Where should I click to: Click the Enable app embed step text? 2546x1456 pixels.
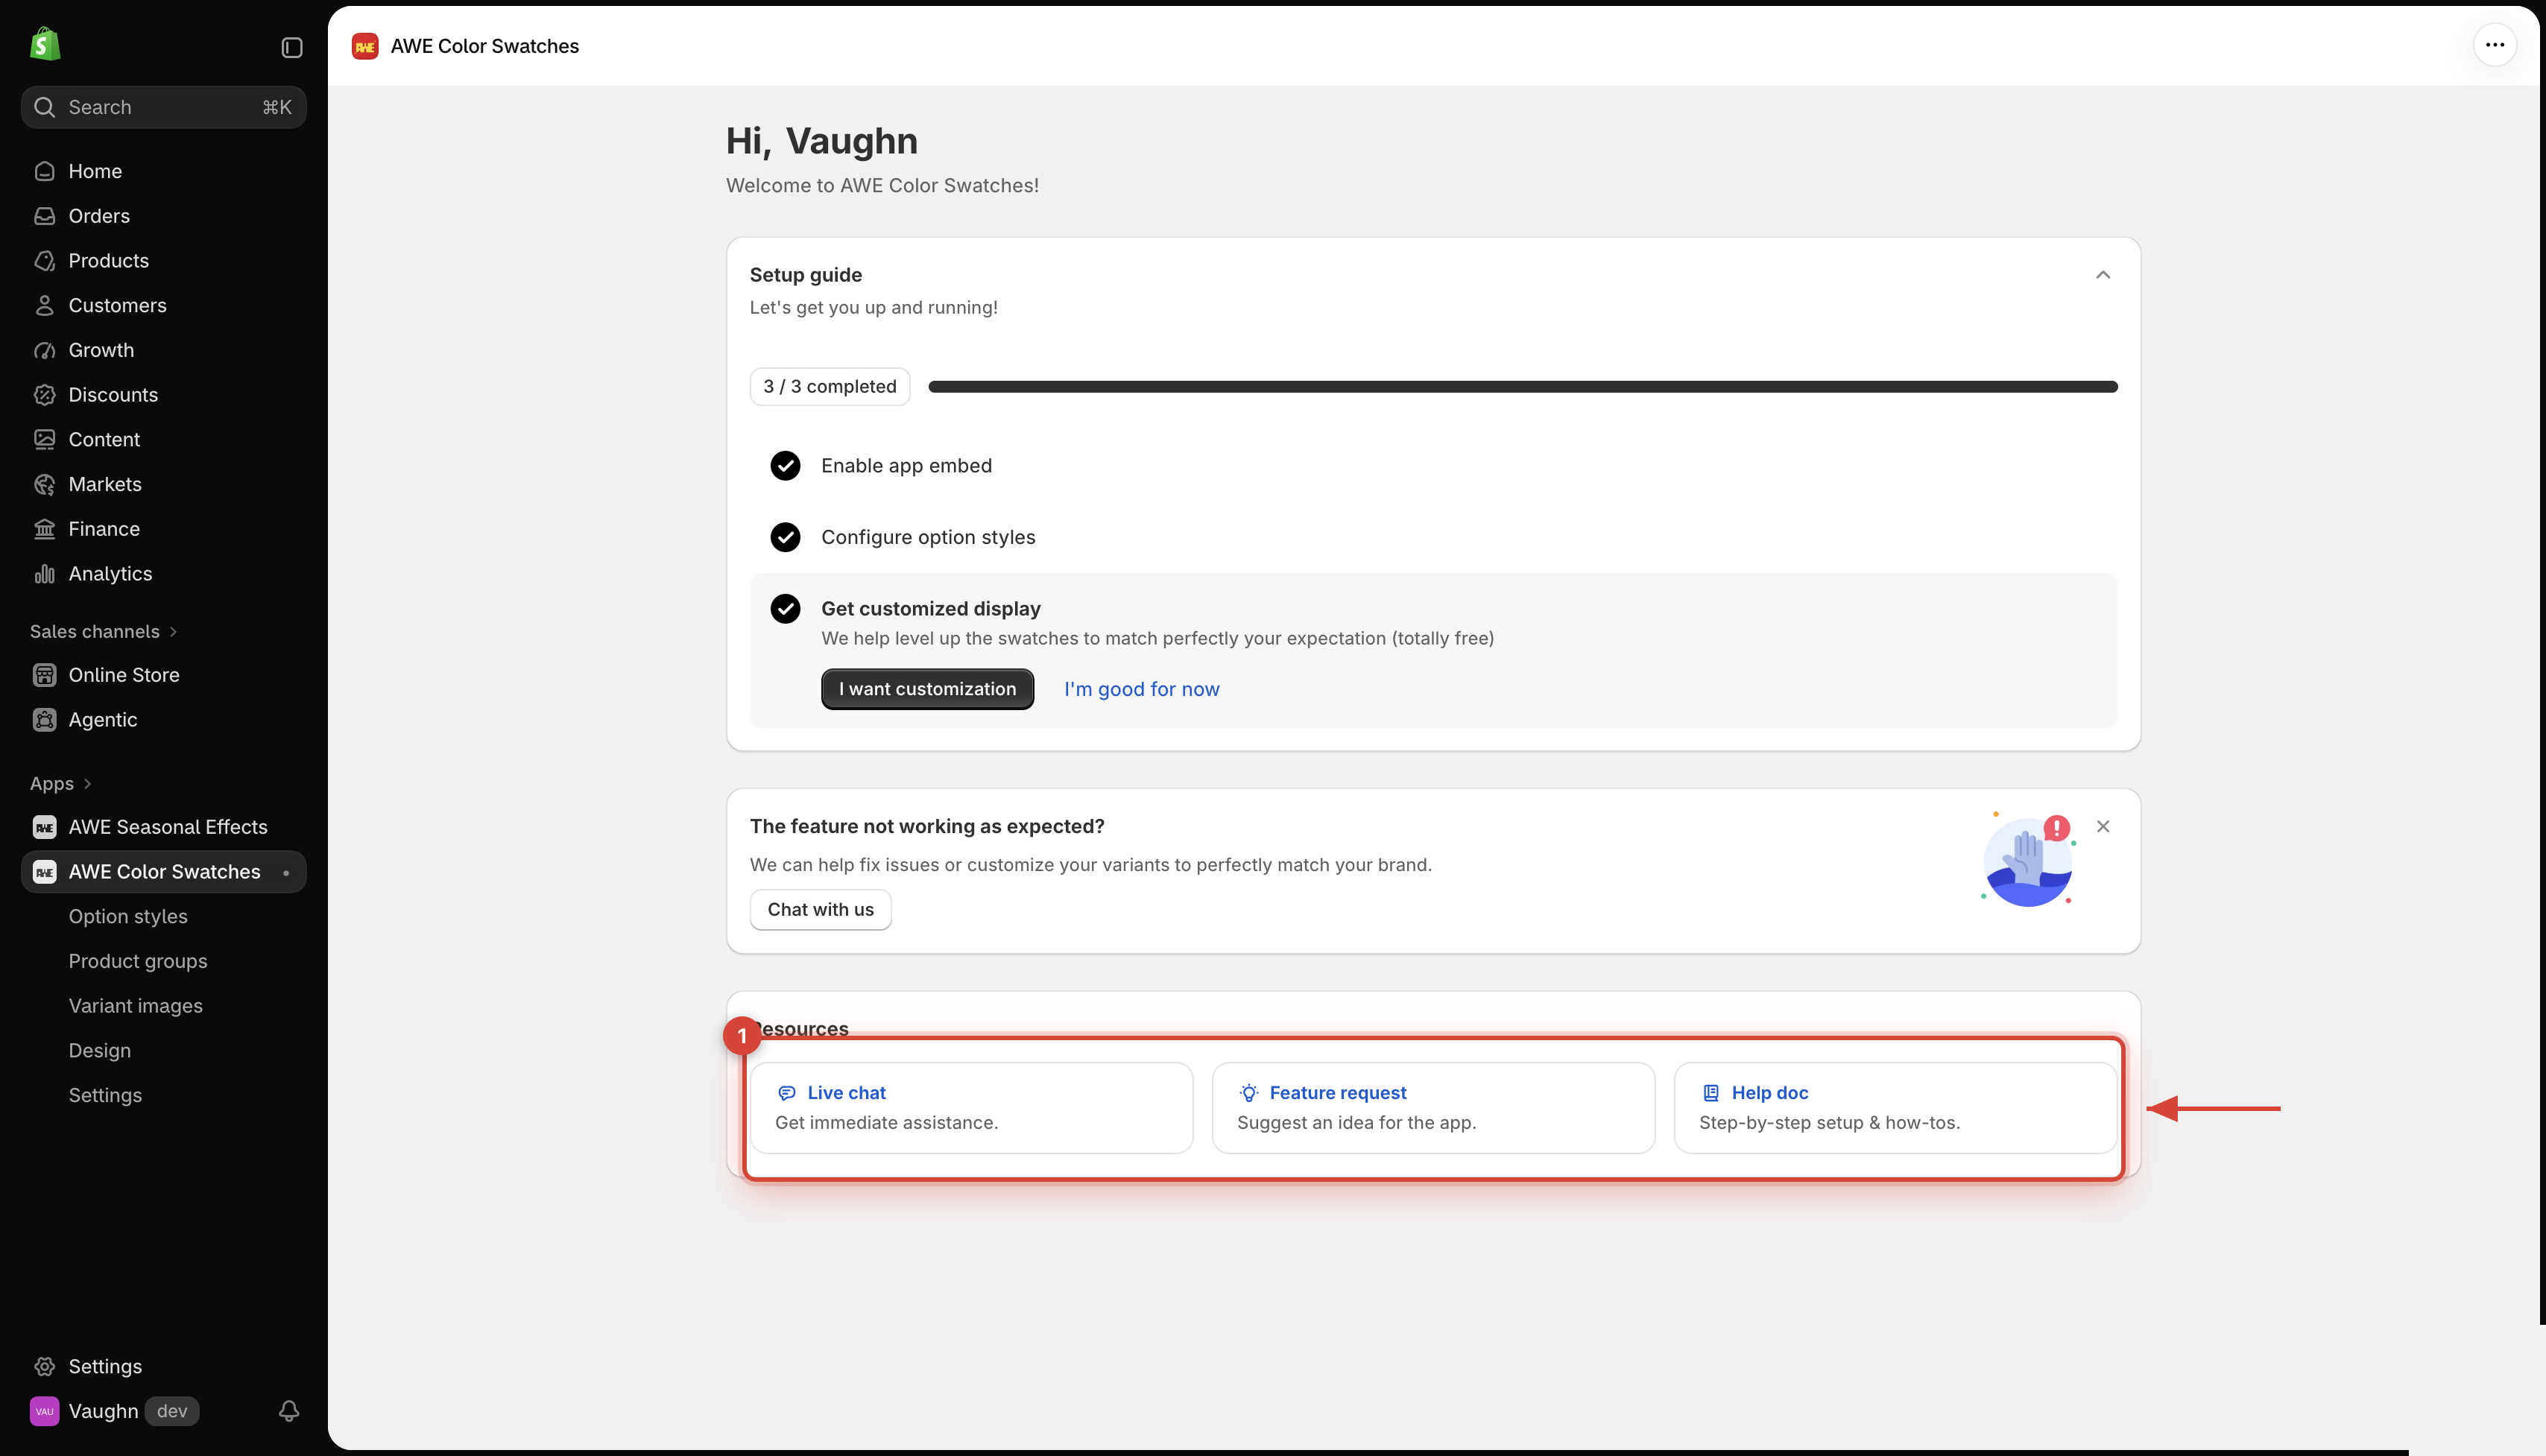[907, 466]
